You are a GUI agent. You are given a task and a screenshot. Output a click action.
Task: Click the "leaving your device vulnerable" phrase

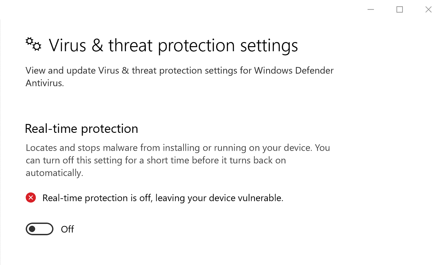(x=219, y=198)
